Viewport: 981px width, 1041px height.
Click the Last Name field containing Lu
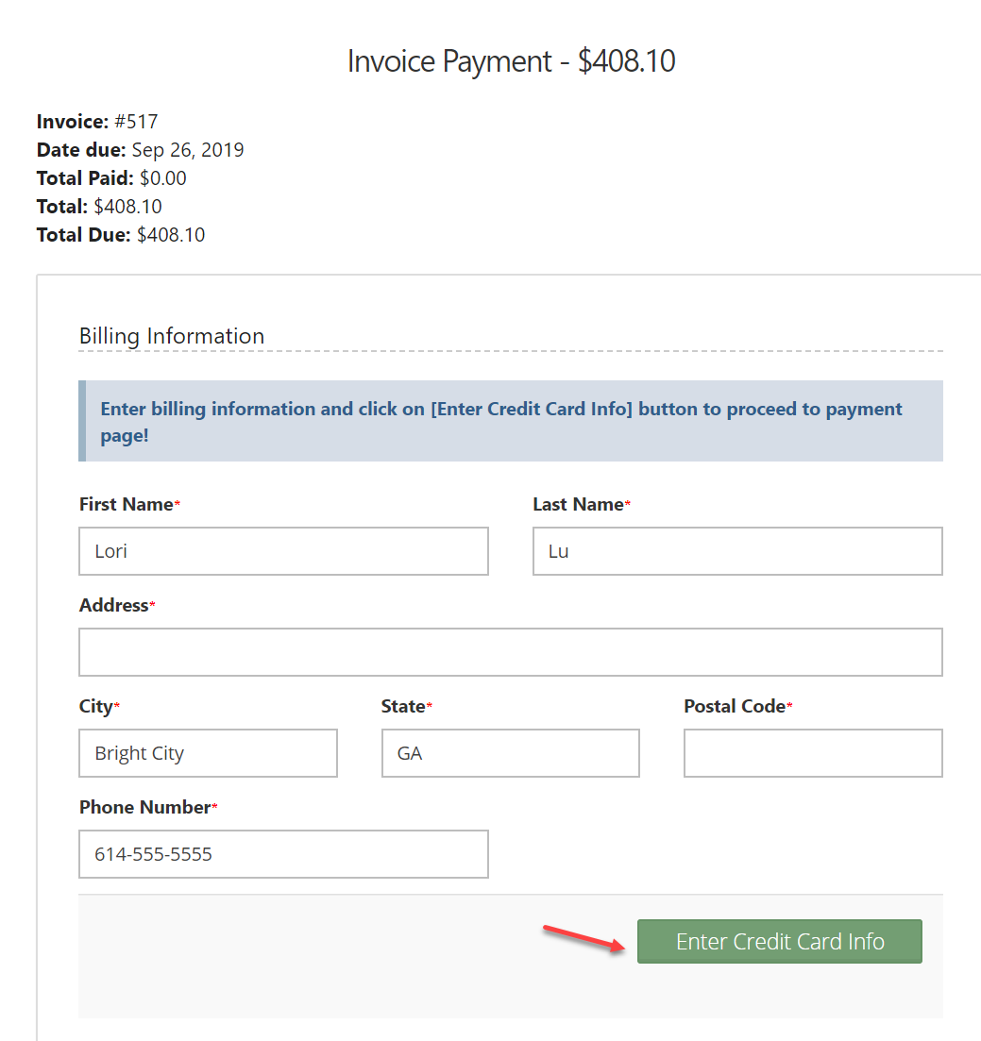(736, 551)
